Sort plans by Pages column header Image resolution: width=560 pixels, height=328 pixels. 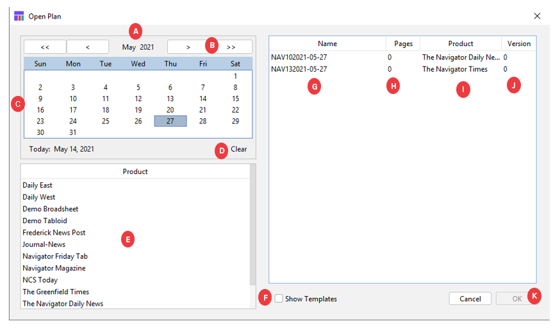(x=403, y=44)
